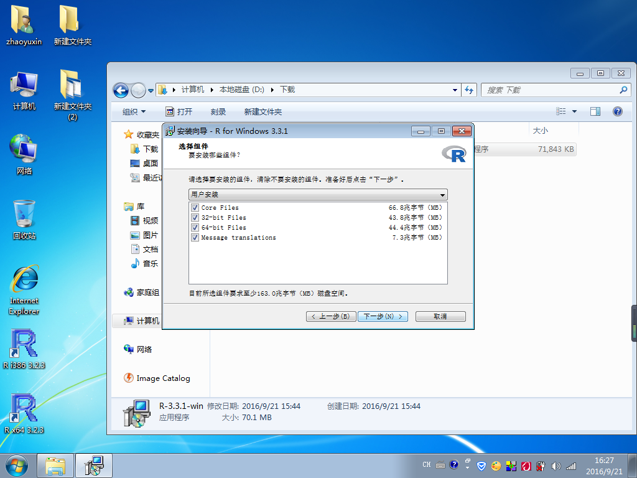Screen dimensions: 637x478
Task: Select 图片 library in the navigation pane
Action: point(144,235)
